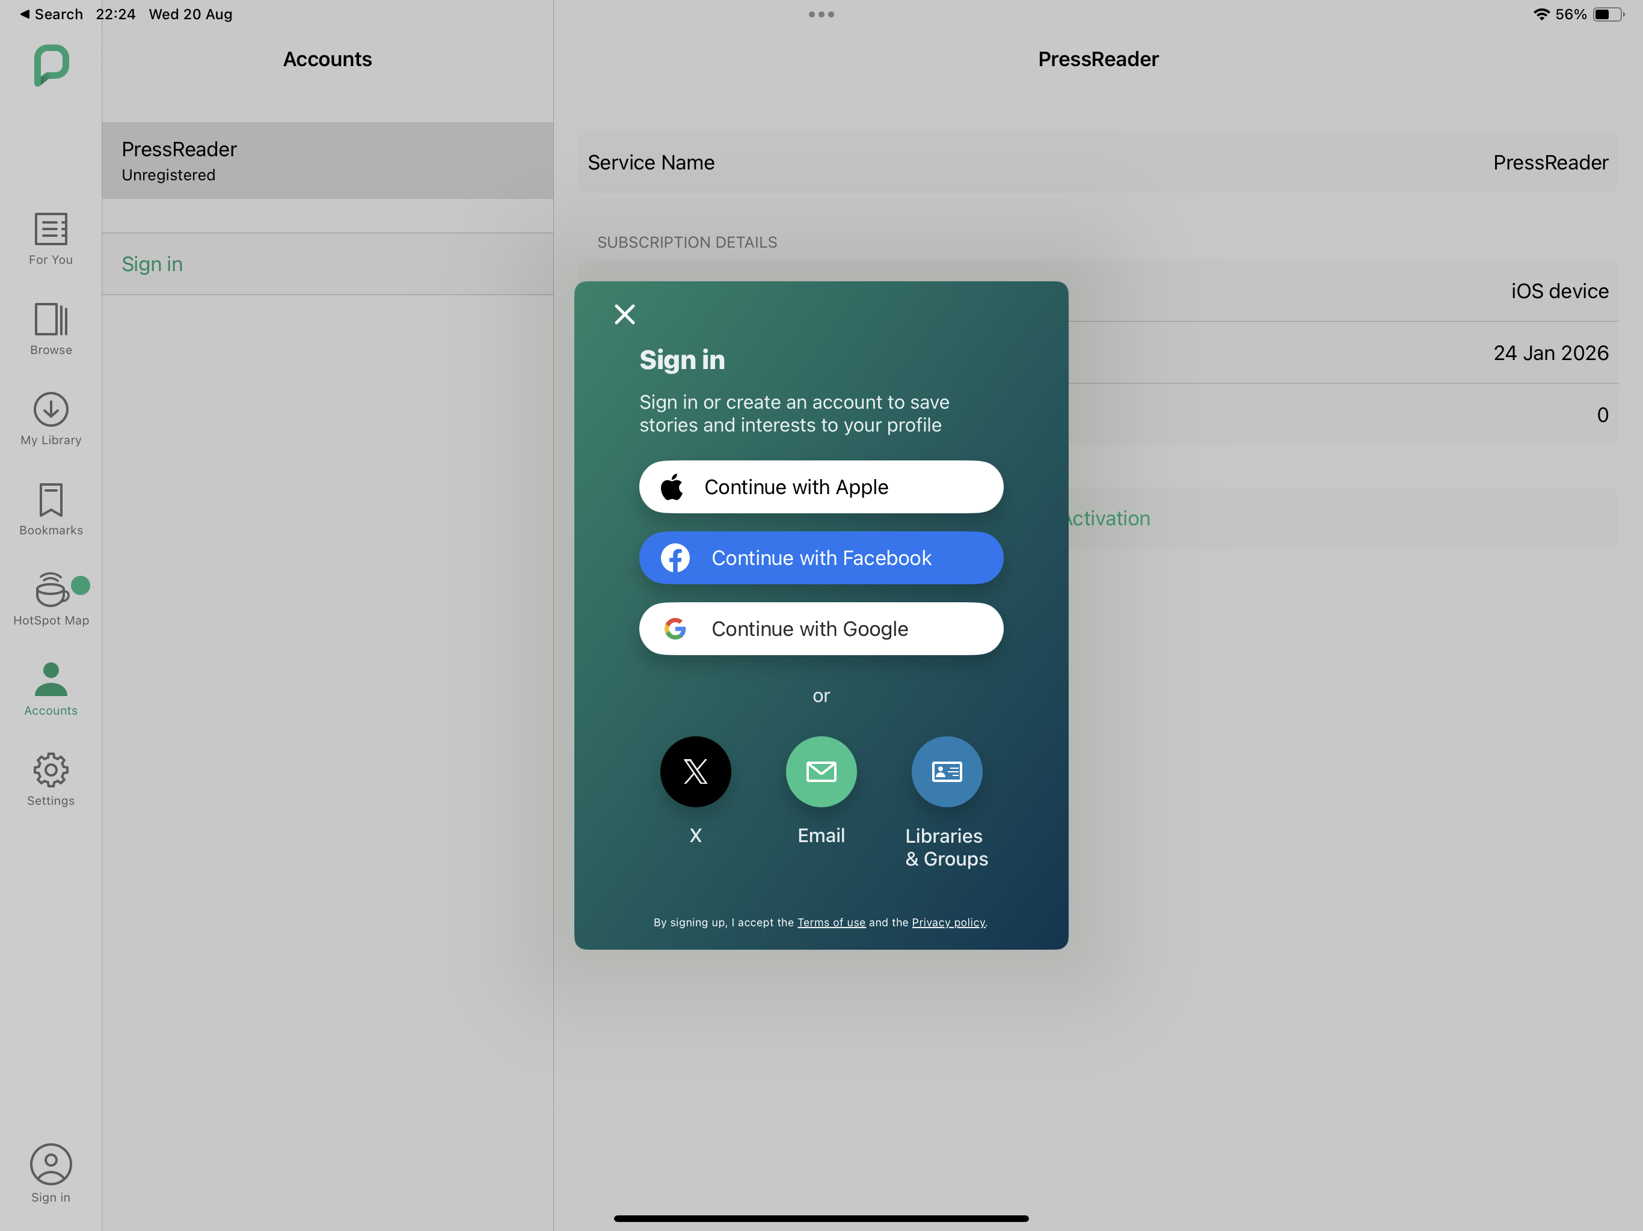Open Settings from the sidebar

(x=51, y=779)
